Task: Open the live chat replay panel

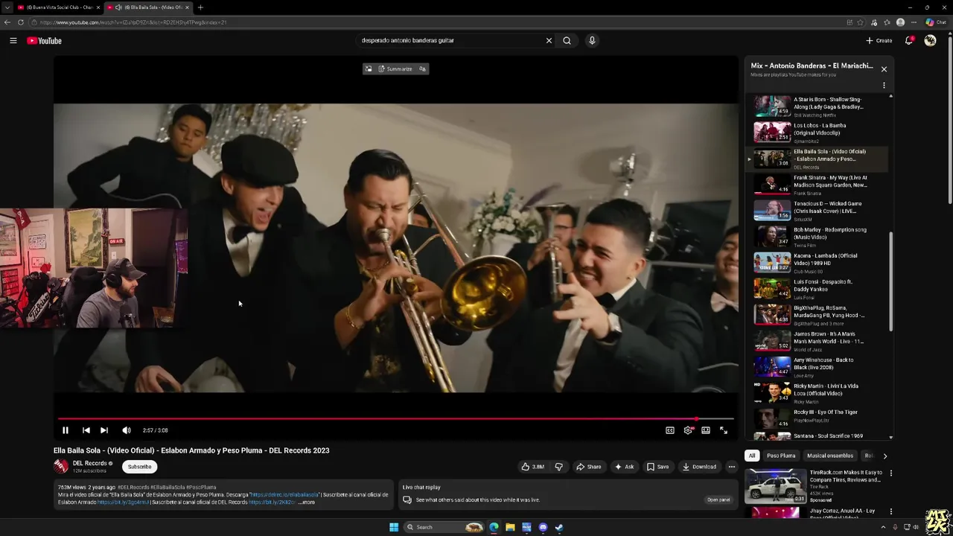Action: pyautogui.click(x=718, y=500)
